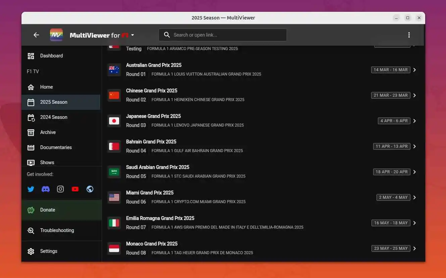Open the MultiViewer for F1 dropdown arrow
Screen dimensions: 446x278
pyautogui.click(x=133, y=35)
